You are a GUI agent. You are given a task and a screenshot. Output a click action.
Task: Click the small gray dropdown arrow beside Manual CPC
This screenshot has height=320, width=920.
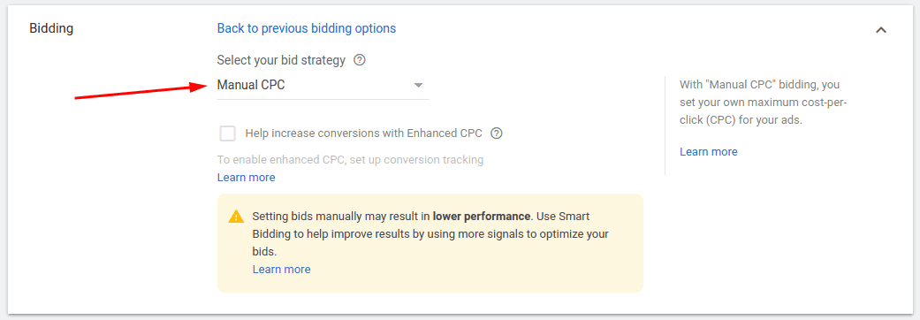[418, 85]
